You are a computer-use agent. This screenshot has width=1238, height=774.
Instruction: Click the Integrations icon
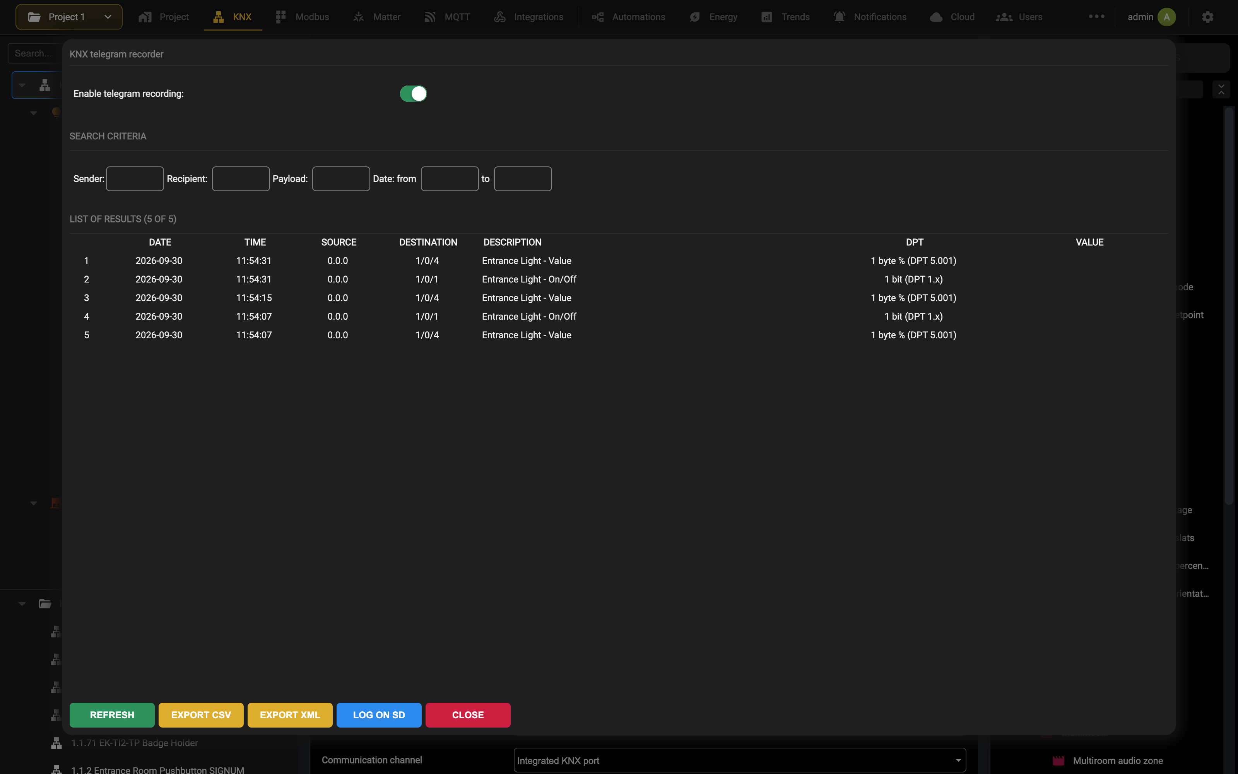point(500,17)
